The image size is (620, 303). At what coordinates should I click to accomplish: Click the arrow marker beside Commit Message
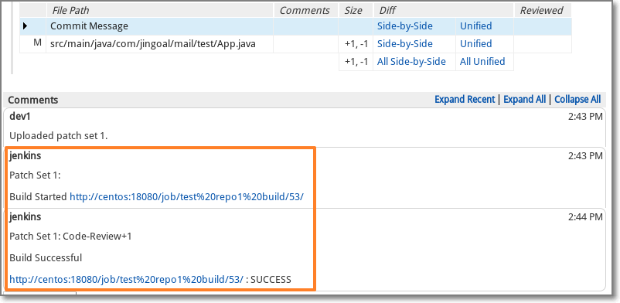(x=26, y=26)
